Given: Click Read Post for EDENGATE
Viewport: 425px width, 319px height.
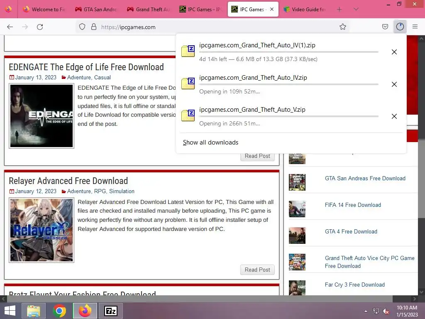Looking at the screenshot, I should pyautogui.click(x=257, y=156).
